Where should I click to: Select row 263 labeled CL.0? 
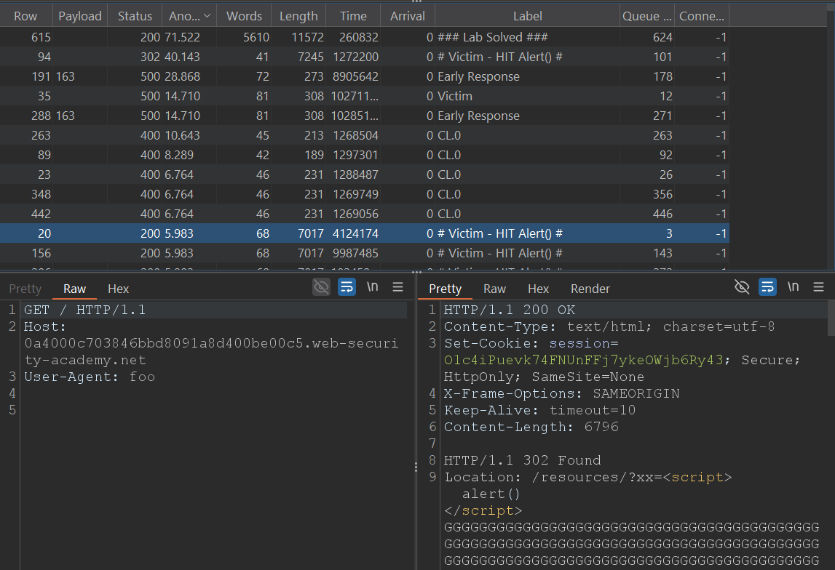click(x=364, y=135)
